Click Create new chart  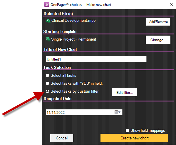[x=134, y=138]
